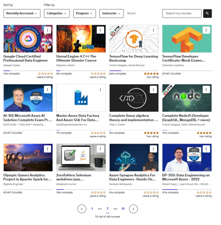Focus the Search my courses field
Image resolution: width=221 pixels, height=225 pixels.
[x=182, y=13]
